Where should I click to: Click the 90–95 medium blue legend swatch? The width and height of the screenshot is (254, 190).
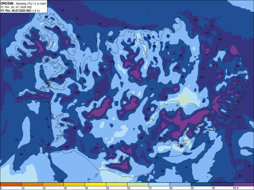[201, 184]
